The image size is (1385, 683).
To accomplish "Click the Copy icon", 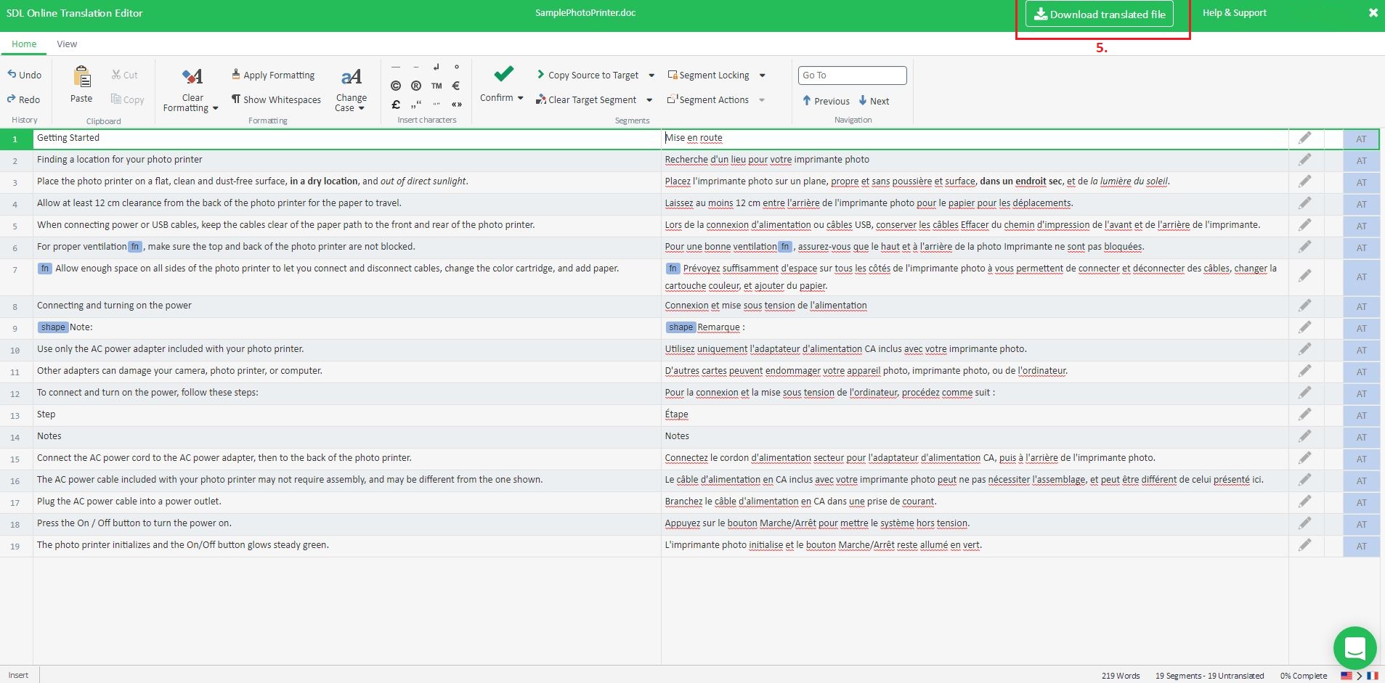I will pos(116,99).
